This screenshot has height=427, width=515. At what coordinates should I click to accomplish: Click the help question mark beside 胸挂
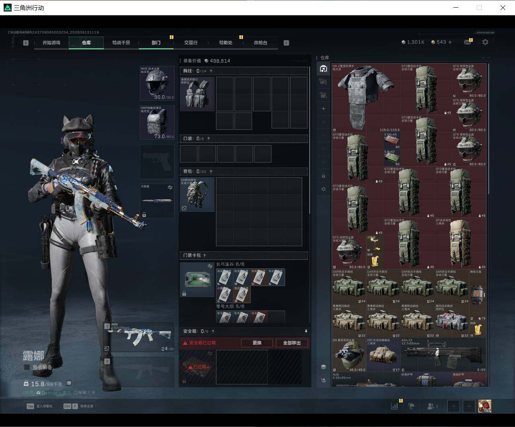point(211,71)
